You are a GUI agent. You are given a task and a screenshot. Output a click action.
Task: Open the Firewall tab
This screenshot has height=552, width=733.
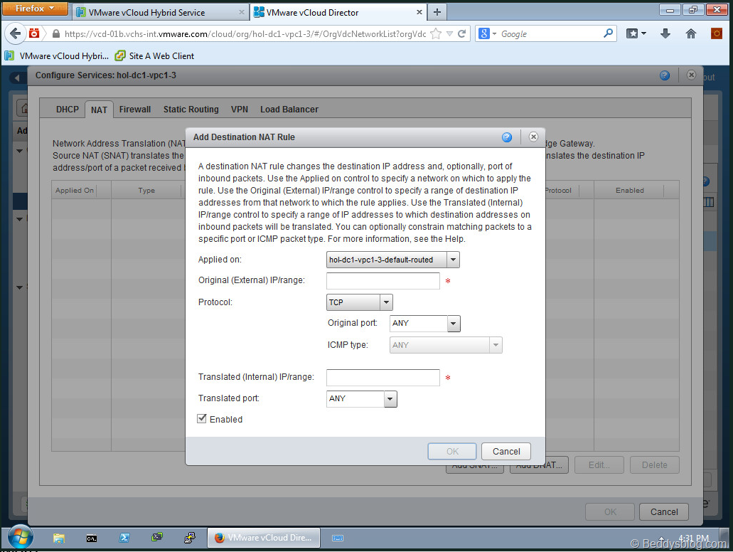click(x=135, y=110)
